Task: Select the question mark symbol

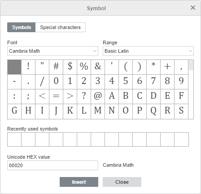Action: pyautogui.click(x=84, y=97)
